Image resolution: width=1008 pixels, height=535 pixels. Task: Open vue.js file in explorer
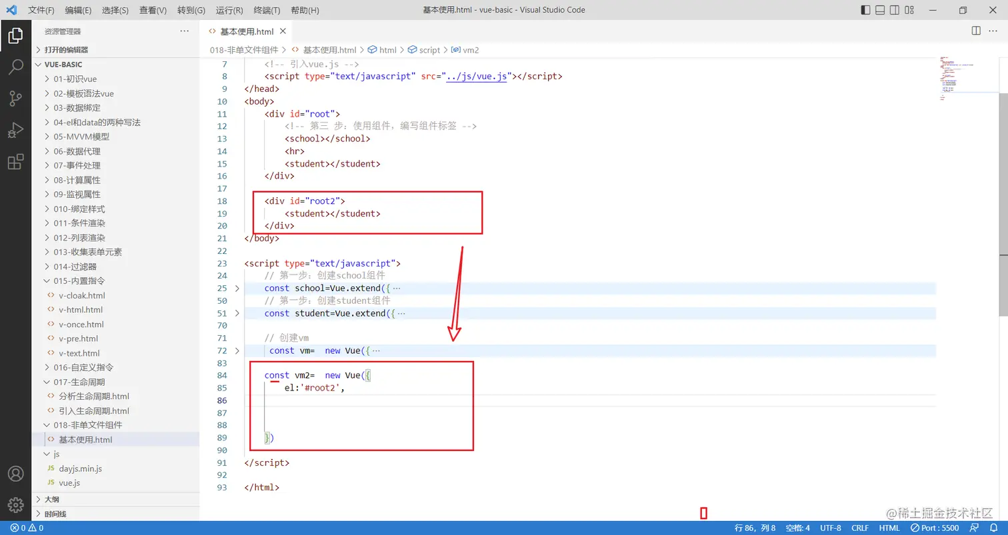pyautogui.click(x=115, y=483)
